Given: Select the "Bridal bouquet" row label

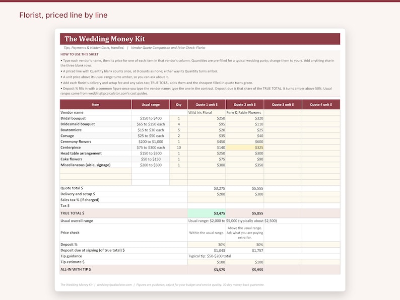Looking at the screenshot, I should (x=73, y=118).
